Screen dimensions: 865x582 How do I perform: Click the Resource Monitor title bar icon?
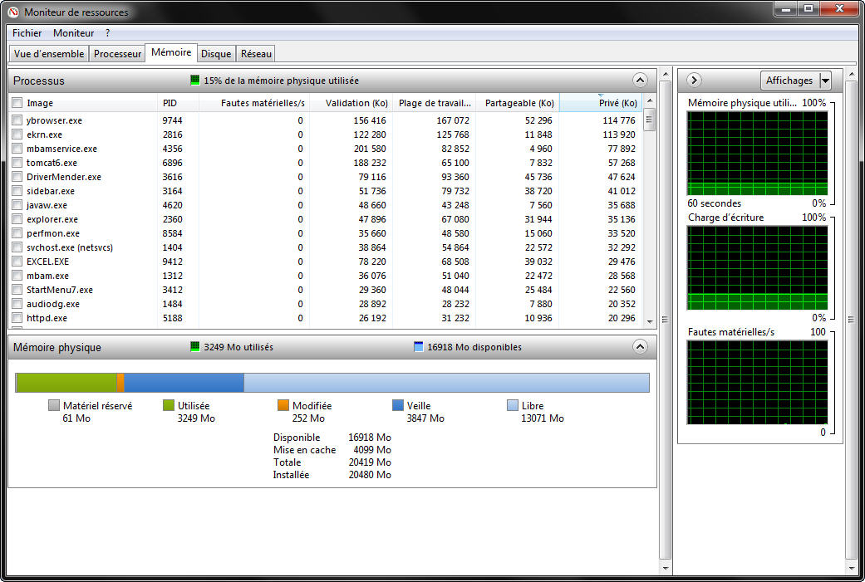[x=13, y=12]
